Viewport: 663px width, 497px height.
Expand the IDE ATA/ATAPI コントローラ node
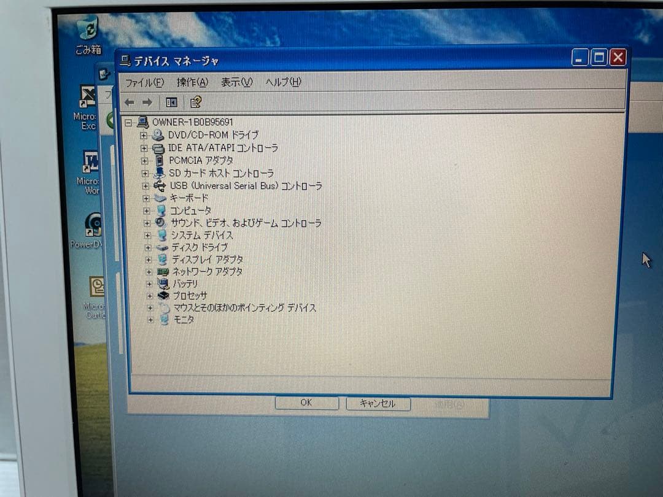(144, 148)
